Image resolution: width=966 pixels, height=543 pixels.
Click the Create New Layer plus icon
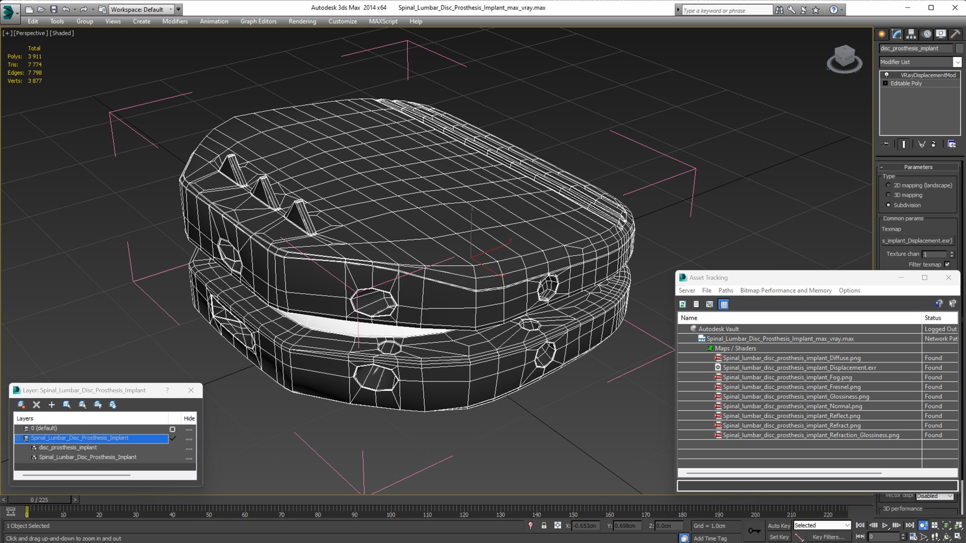[x=51, y=405]
